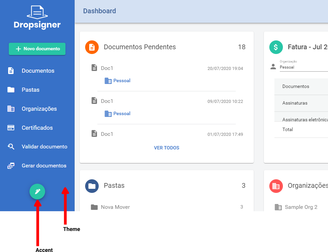Viewport: 328px width, 252px height.
Task: Click the Gerar documentos stacked pages icon
Action: tap(11, 166)
